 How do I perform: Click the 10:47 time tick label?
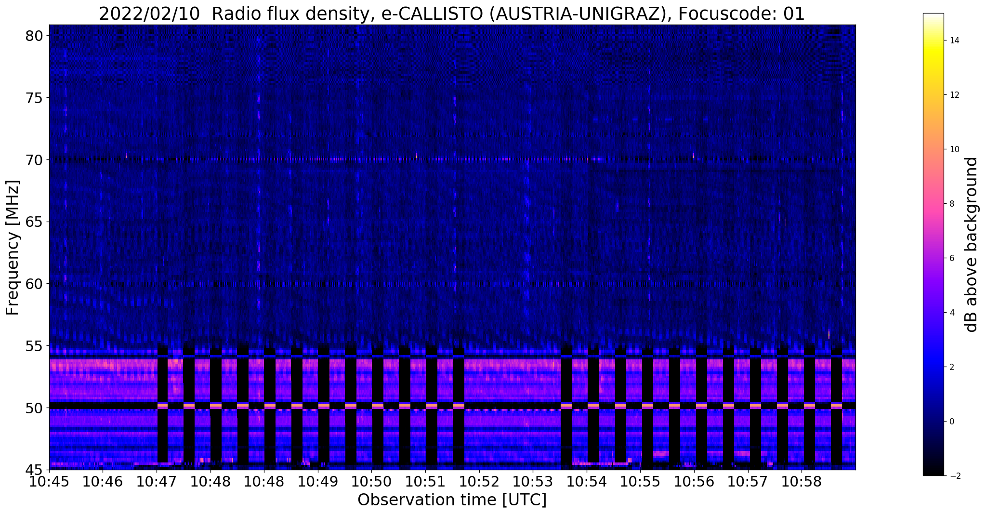tap(157, 482)
